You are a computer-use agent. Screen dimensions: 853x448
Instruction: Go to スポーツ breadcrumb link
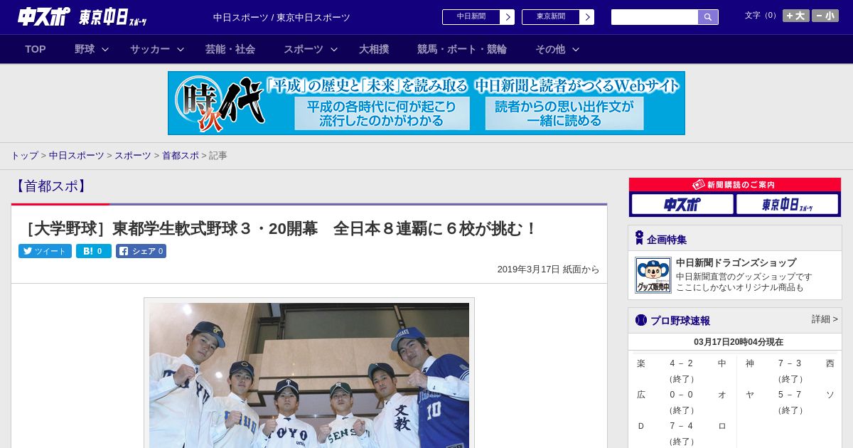pyautogui.click(x=133, y=155)
